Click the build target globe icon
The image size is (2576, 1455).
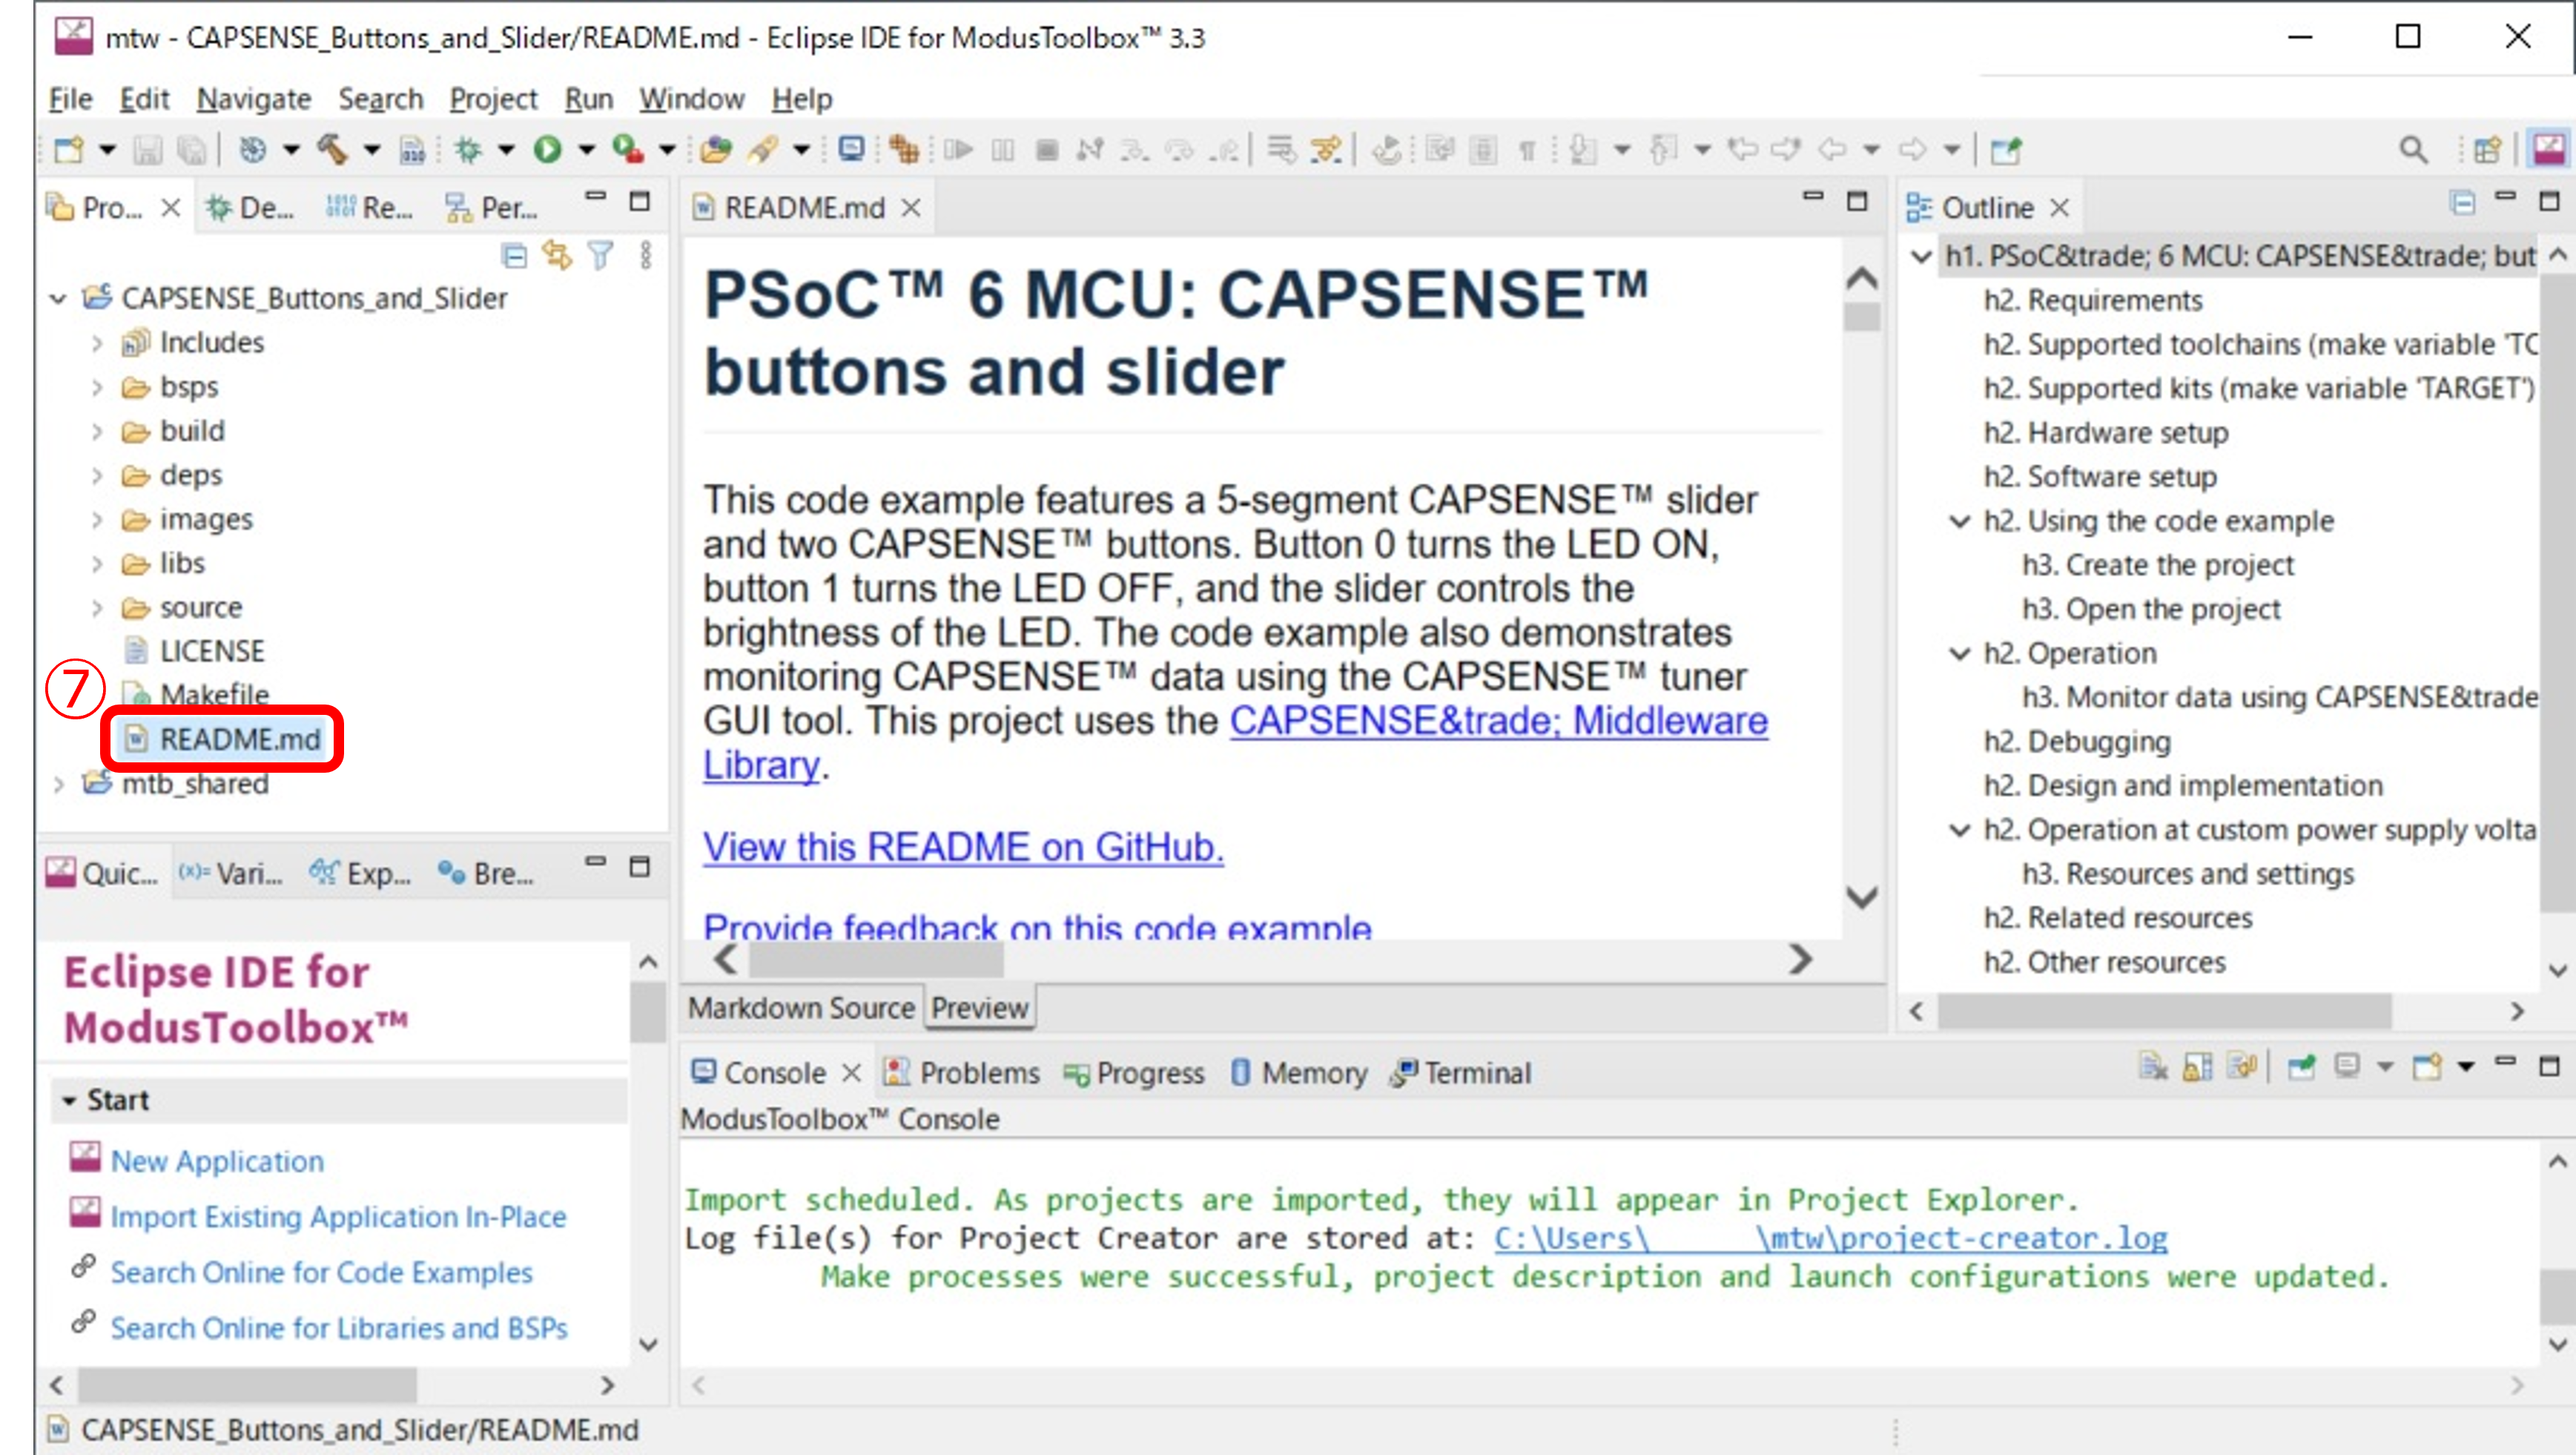pos(252,150)
